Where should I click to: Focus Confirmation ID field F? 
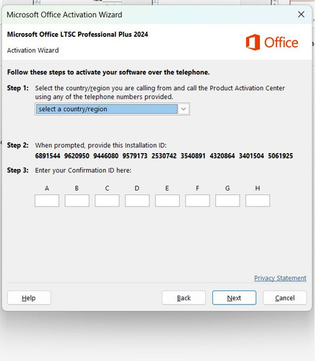[x=197, y=201]
